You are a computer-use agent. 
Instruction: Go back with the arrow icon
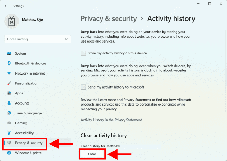coord(6,6)
